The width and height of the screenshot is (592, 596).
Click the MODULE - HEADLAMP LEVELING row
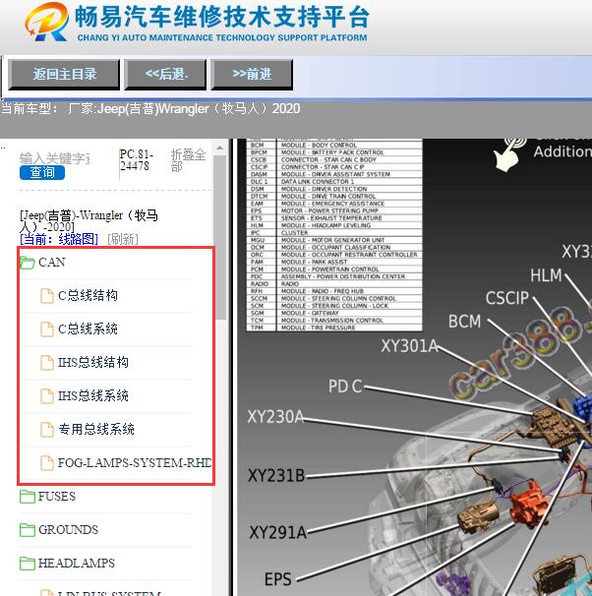(334, 225)
